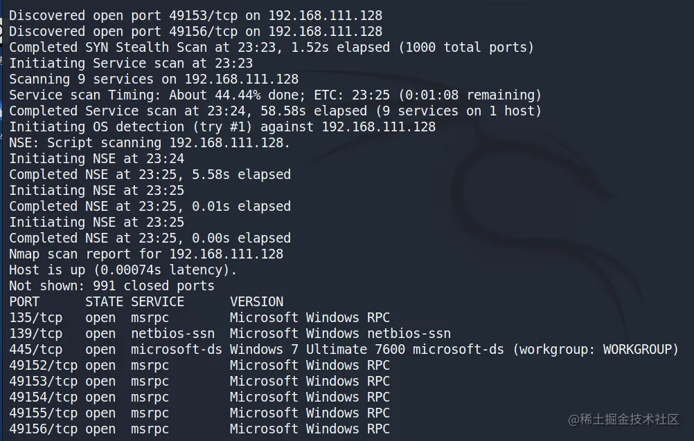Click the 139/tcp port entry

pyautogui.click(x=35, y=334)
